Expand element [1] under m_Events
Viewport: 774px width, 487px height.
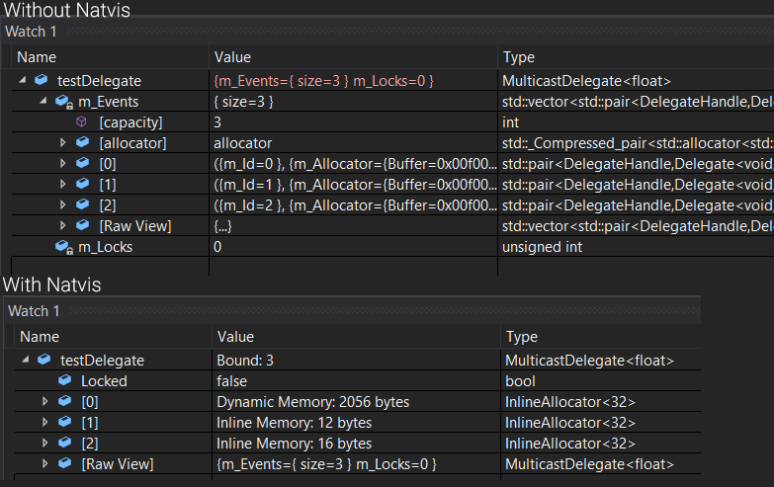[62, 184]
